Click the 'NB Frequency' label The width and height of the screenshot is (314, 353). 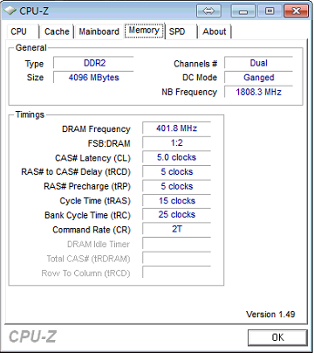pos(189,92)
